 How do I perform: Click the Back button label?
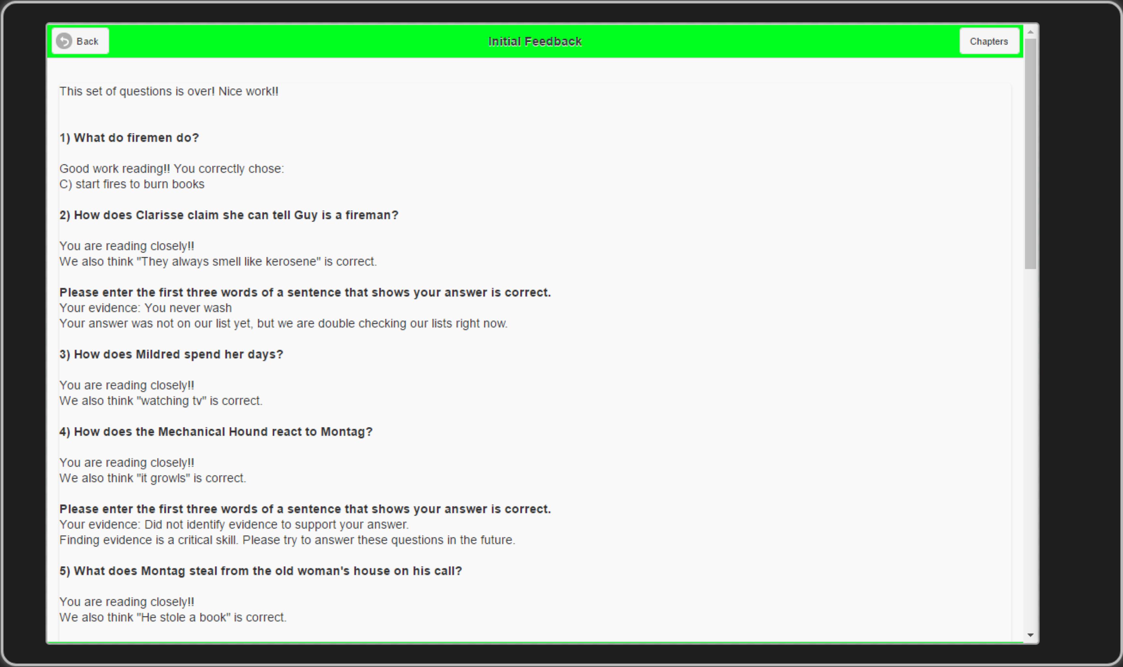coord(87,41)
